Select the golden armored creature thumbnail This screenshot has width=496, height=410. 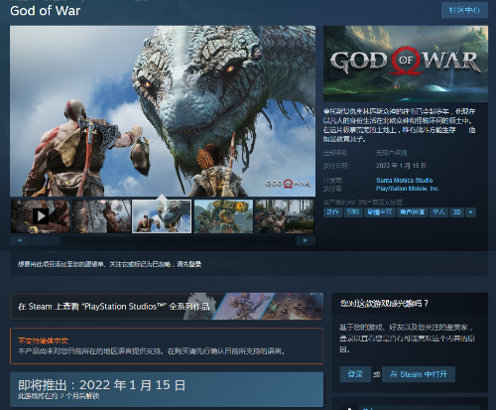[x=223, y=216]
